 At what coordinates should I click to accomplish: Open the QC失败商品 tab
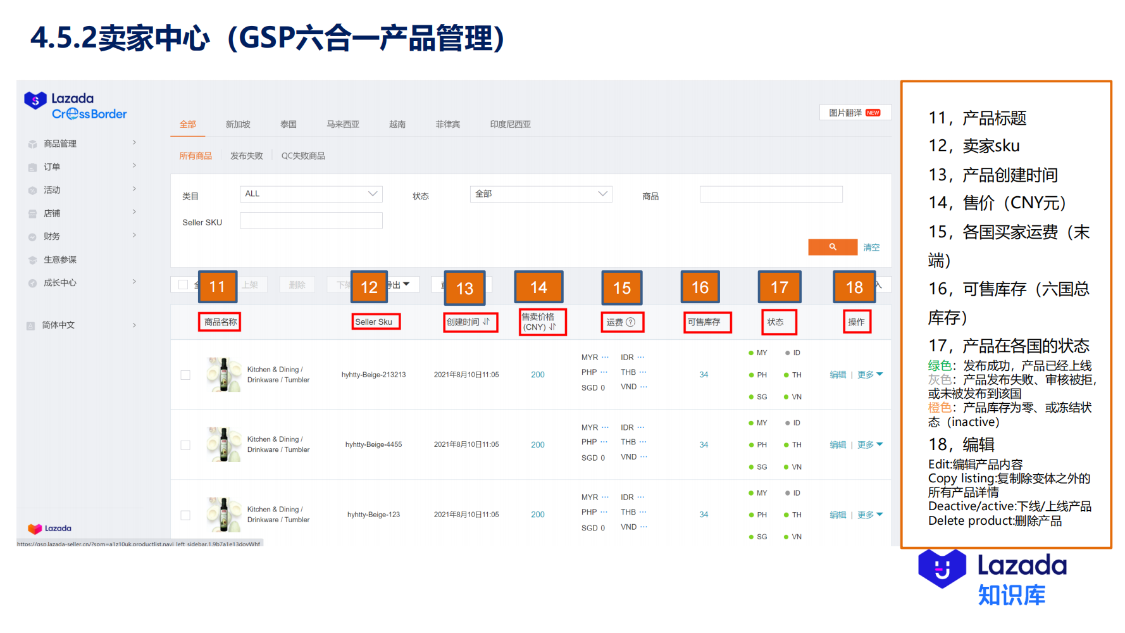coord(303,155)
